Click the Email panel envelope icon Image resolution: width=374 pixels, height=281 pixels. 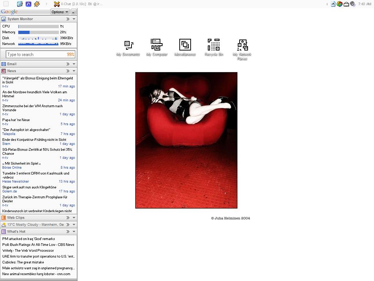[x=4, y=64]
